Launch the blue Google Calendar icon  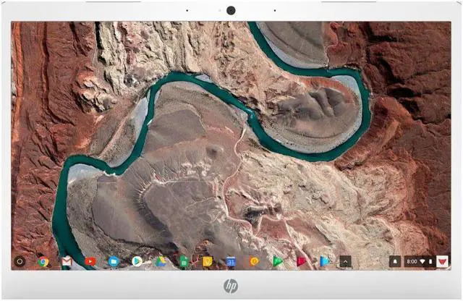click(x=231, y=261)
